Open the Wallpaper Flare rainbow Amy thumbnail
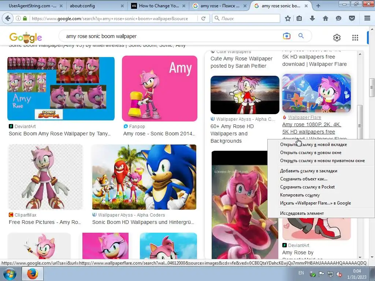Image resolution: width=375 pixels, height=281 pixels. click(316, 93)
